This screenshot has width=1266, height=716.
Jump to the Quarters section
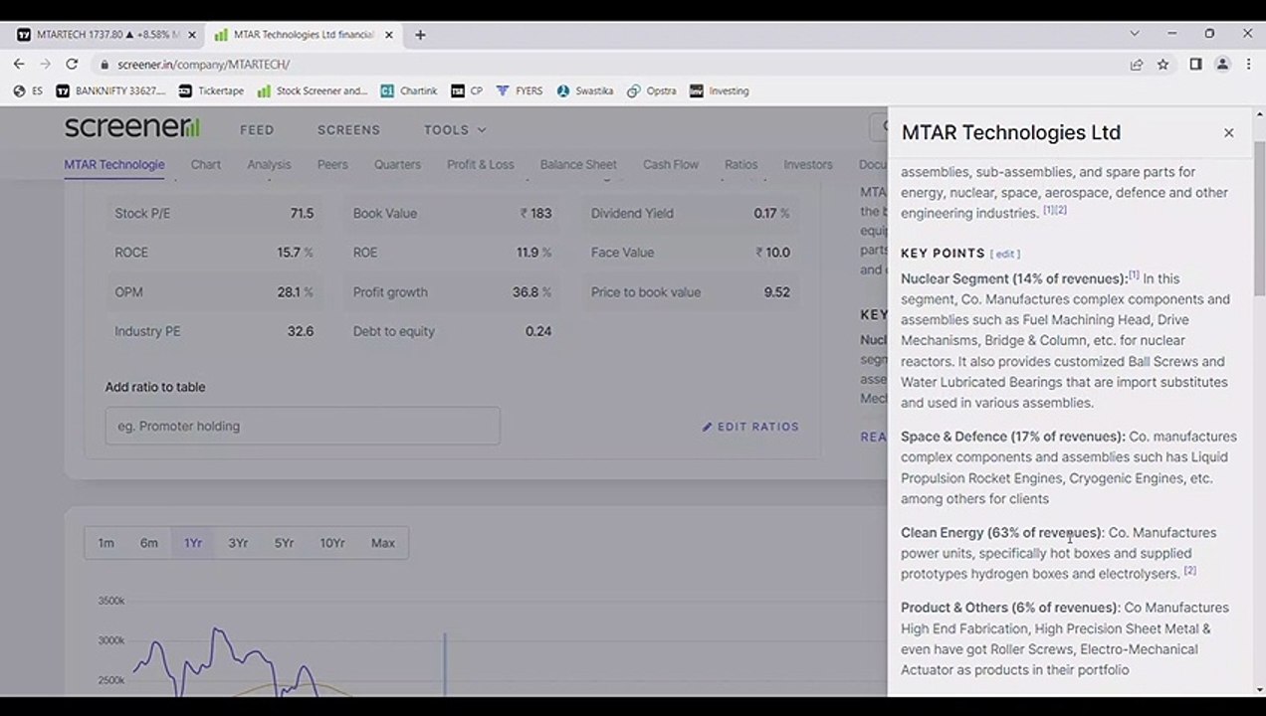397,165
